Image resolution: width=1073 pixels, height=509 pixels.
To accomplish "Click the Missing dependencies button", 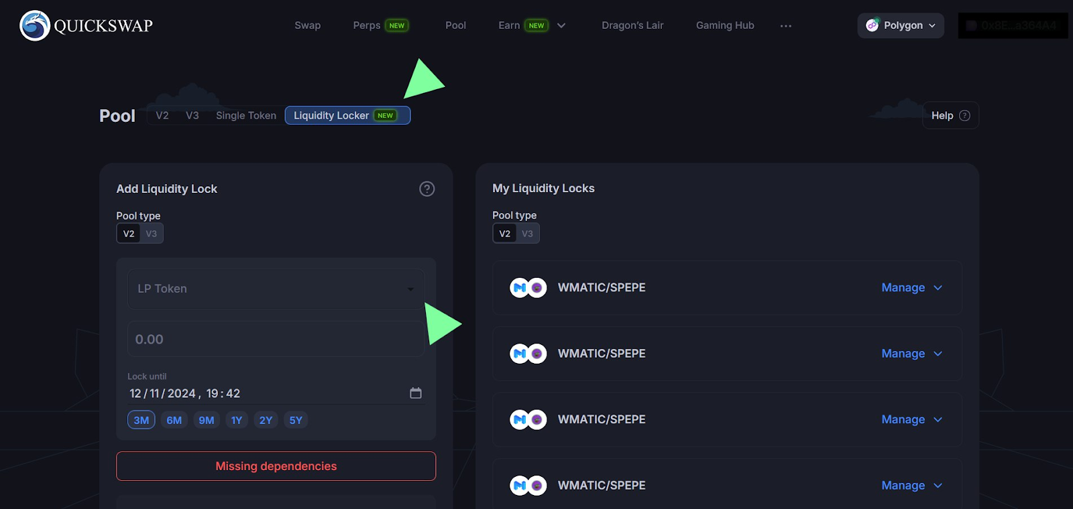I will [x=276, y=466].
